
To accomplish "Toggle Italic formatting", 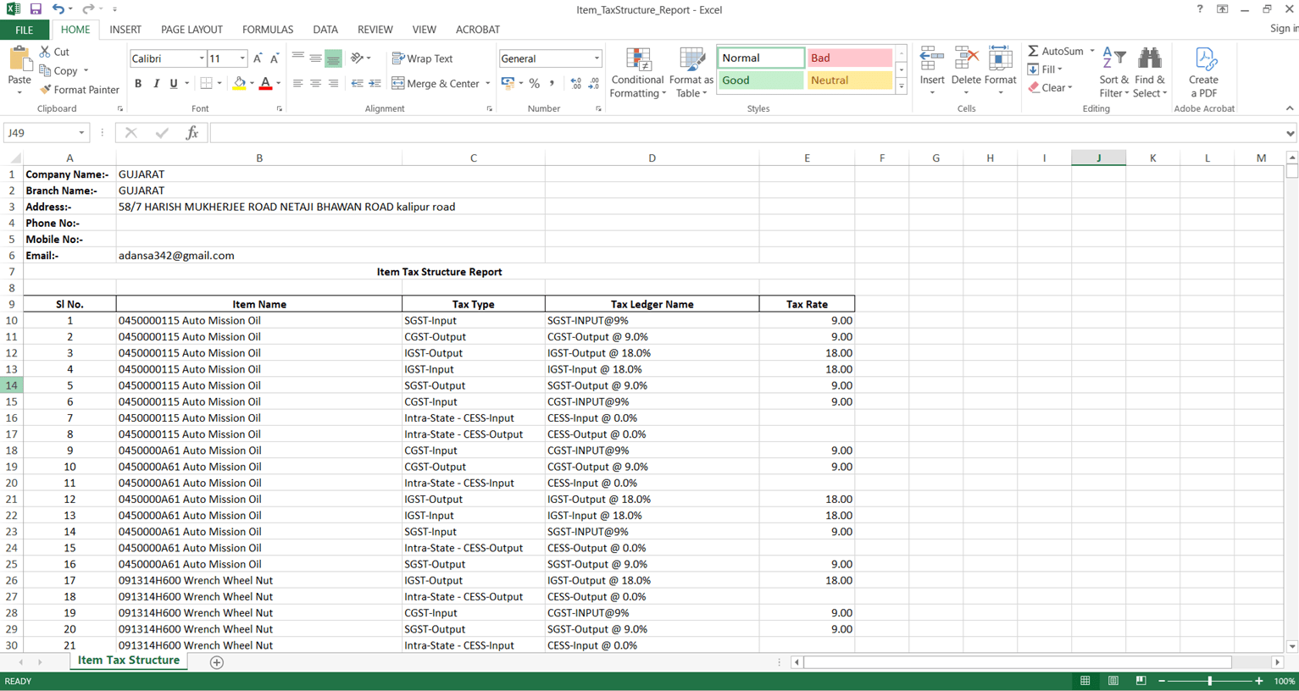I will pyautogui.click(x=156, y=84).
